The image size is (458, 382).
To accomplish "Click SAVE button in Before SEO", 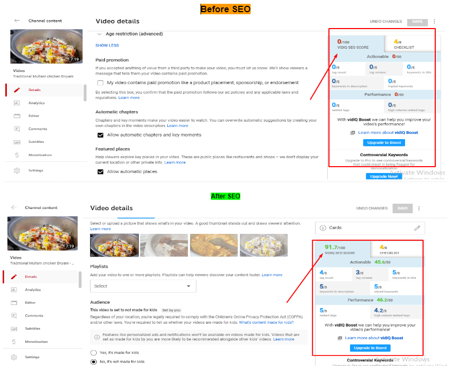I will click(417, 22).
